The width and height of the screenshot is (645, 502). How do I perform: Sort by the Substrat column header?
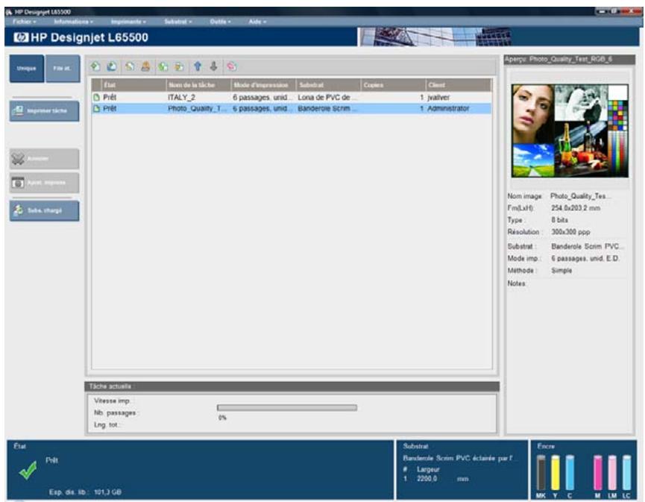click(x=329, y=85)
